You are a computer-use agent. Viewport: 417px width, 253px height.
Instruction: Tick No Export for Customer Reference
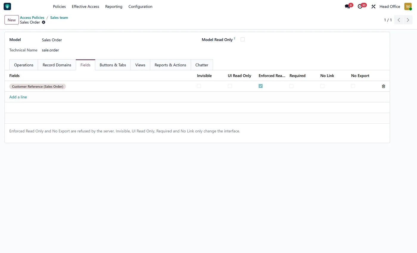tap(353, 86)
